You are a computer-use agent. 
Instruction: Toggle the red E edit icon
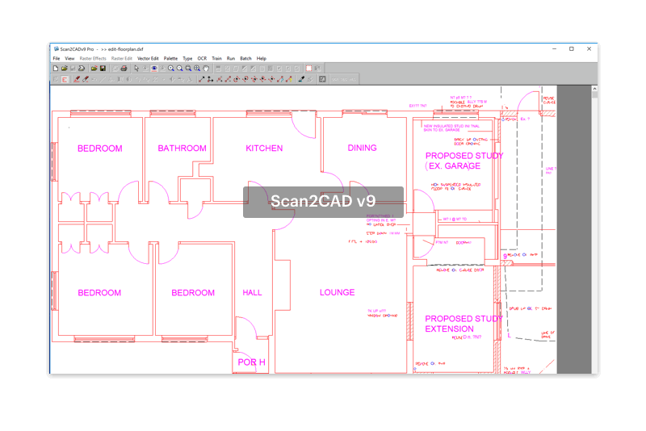[65, 79]
